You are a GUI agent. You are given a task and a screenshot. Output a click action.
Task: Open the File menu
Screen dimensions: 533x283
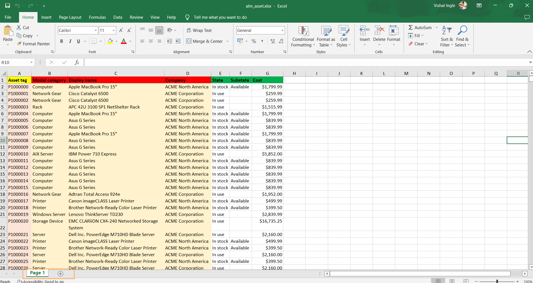pyautogui.click(x=8, y=17)
